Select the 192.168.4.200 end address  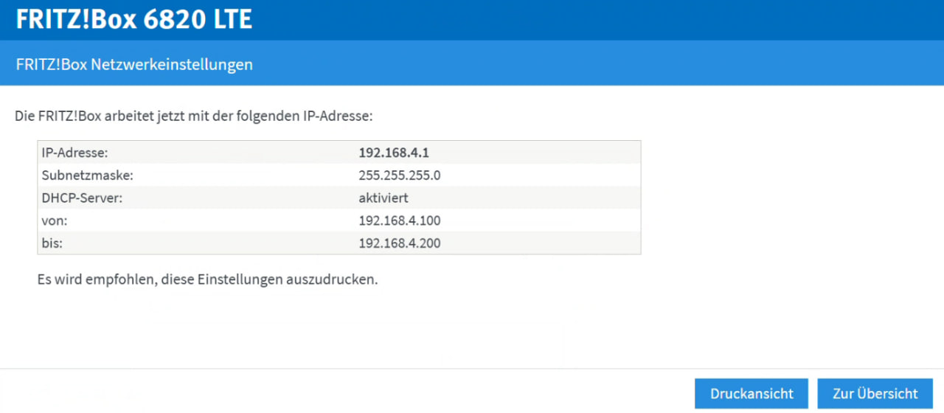pyautogui.click(x=400, y=243)
